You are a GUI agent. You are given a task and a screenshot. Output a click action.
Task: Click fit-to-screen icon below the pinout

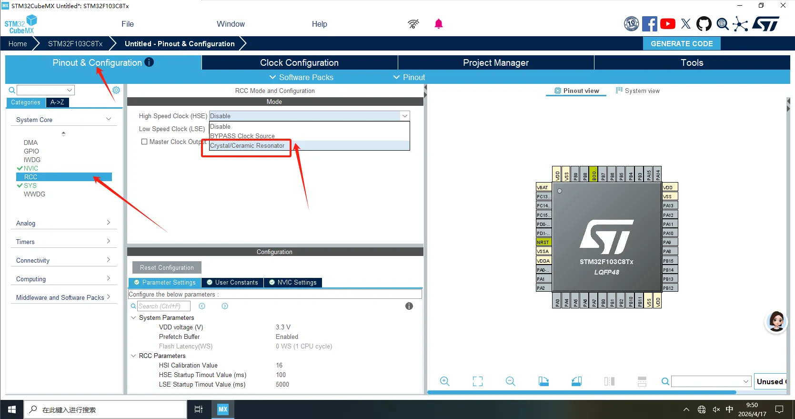(477, 381)
